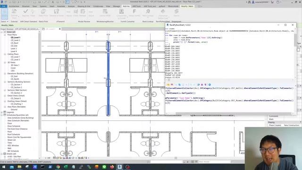Image resolution: width=302 pixels, height=170 pixels.
Task: Launch the Batch Print add-in
Action: pyautogui.click(x=43, y=13)
